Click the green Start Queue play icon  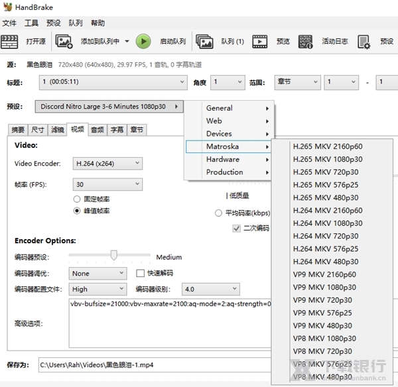143,41
